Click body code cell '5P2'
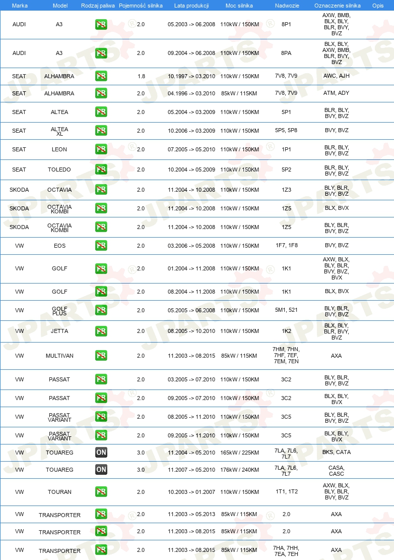The height and width of the screenshot is (560, 394). coord(286,170)
